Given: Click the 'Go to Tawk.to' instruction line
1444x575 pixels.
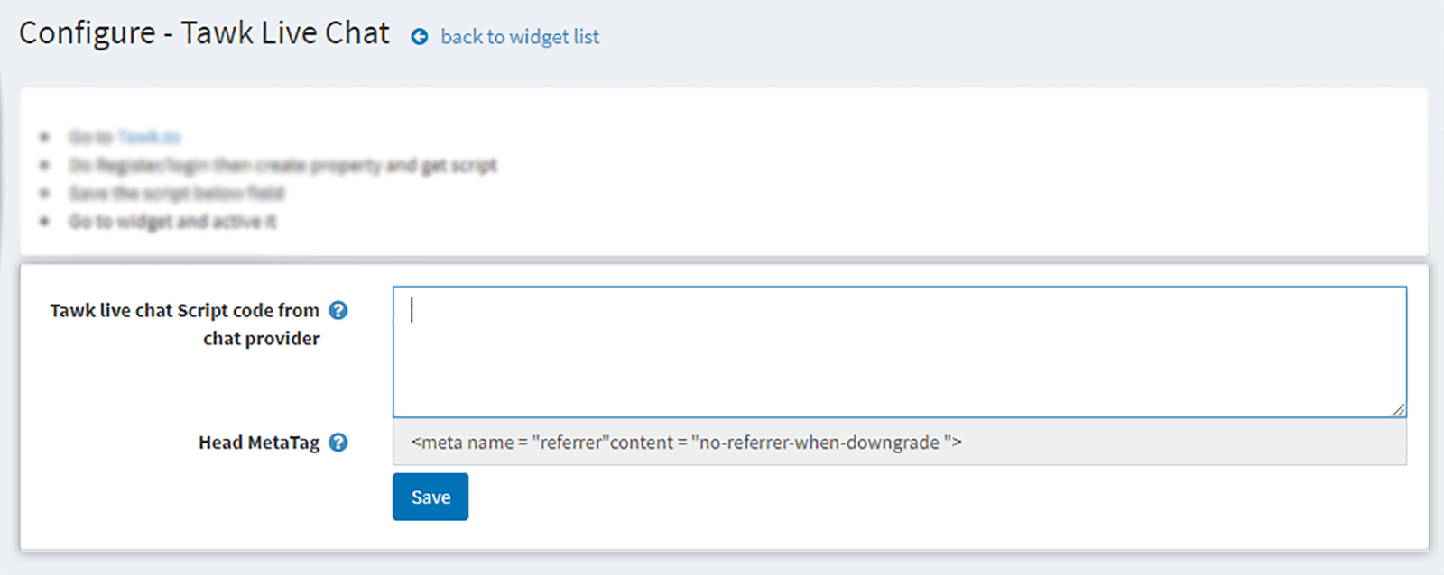Looking at the screenshot, I should (x=125, y=137).
